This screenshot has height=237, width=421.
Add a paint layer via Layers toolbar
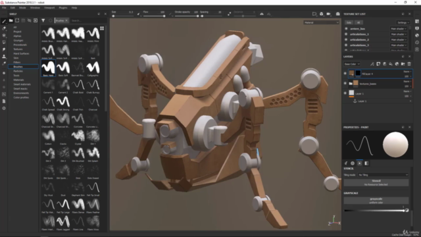[384, 64]
